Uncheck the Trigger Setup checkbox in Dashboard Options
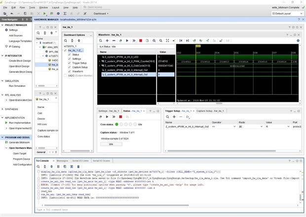 [x=69, y=63]
